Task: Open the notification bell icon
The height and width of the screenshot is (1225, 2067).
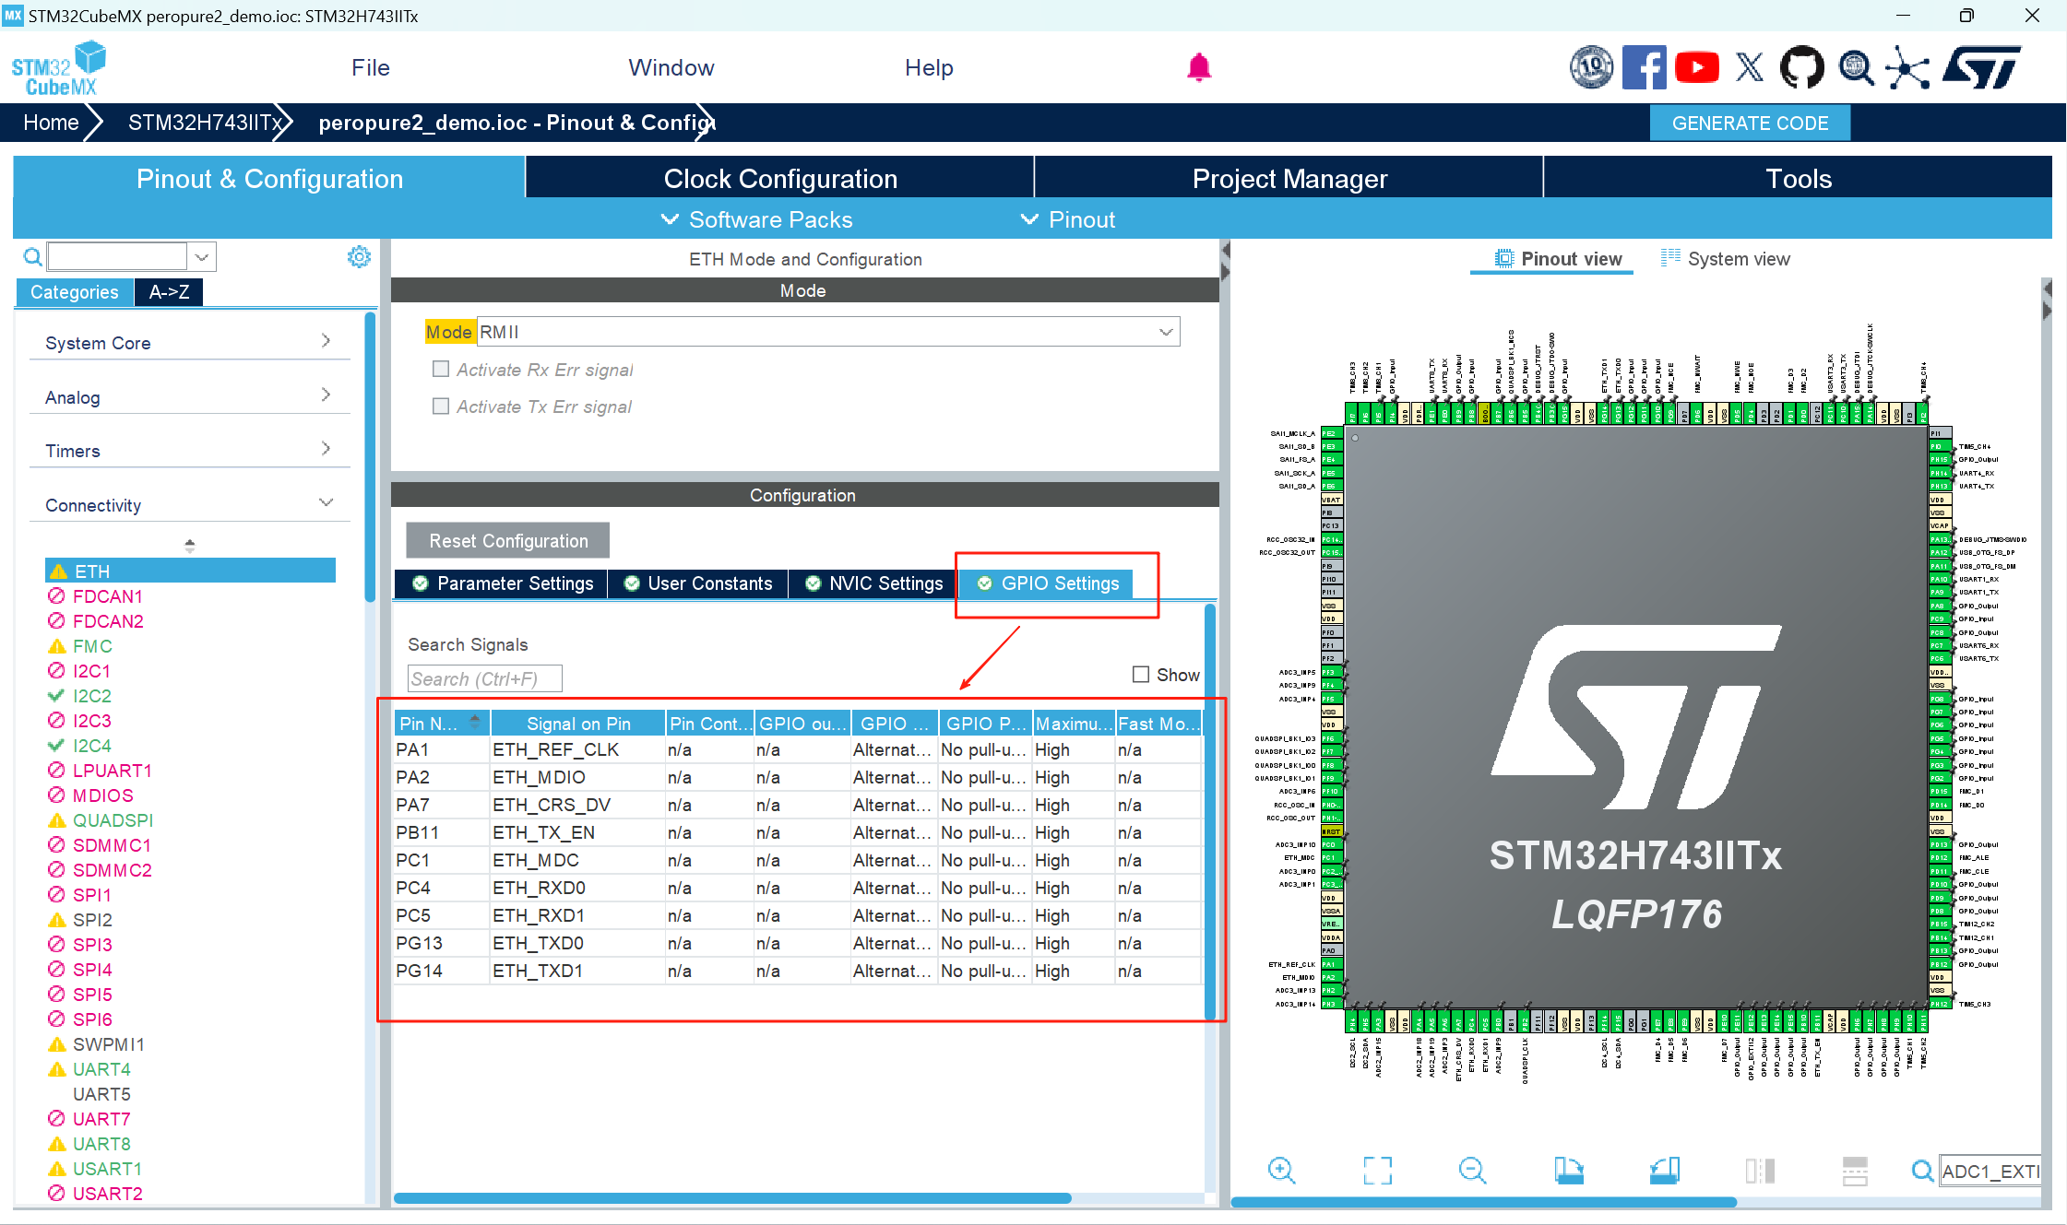Action: 1198,67
